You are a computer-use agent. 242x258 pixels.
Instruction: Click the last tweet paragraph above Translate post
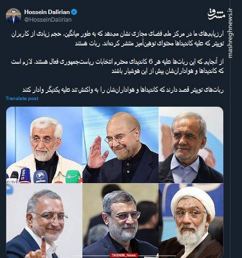[123, 90]
